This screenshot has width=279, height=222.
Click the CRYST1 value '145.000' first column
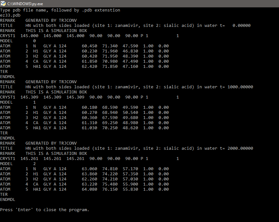pos(29,36)
